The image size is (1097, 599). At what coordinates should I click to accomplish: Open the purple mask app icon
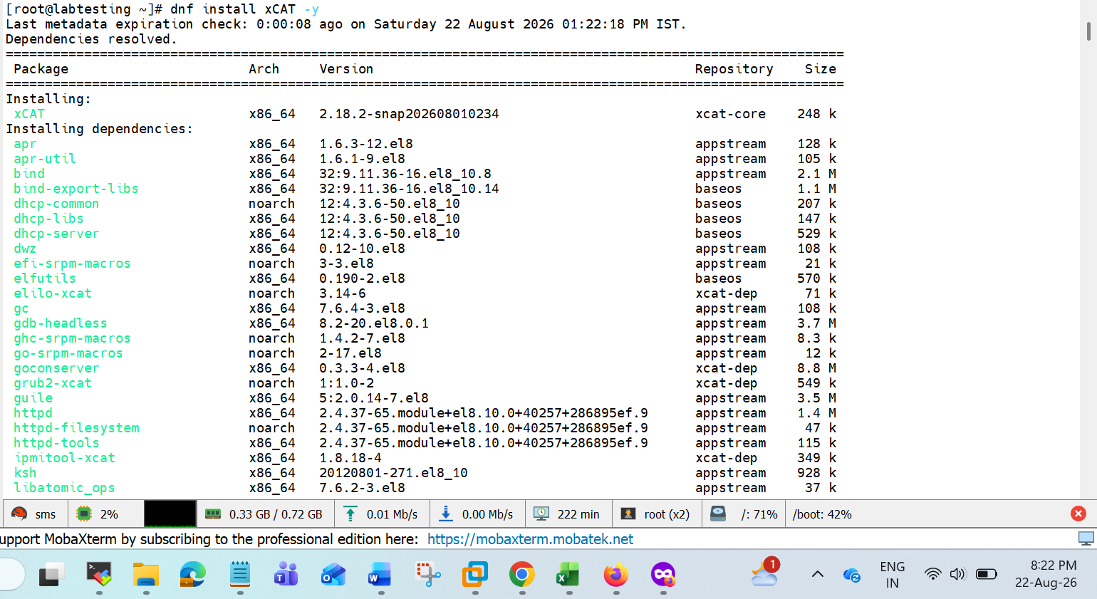[x=663, y=574]
